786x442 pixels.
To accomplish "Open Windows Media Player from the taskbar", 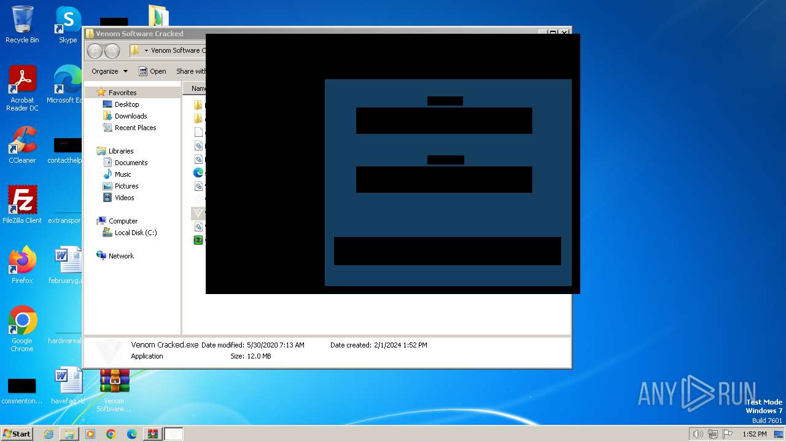I will (90, 434).
